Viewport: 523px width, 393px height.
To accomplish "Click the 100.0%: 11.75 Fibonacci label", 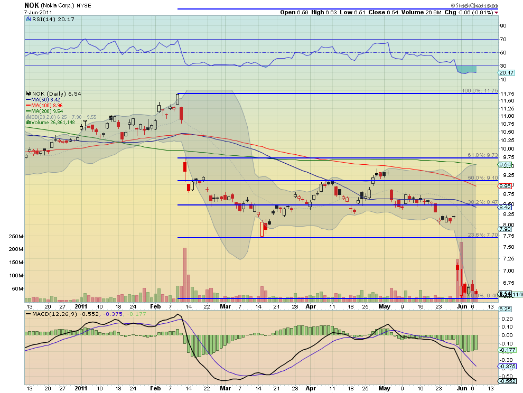I will [480, 91].
